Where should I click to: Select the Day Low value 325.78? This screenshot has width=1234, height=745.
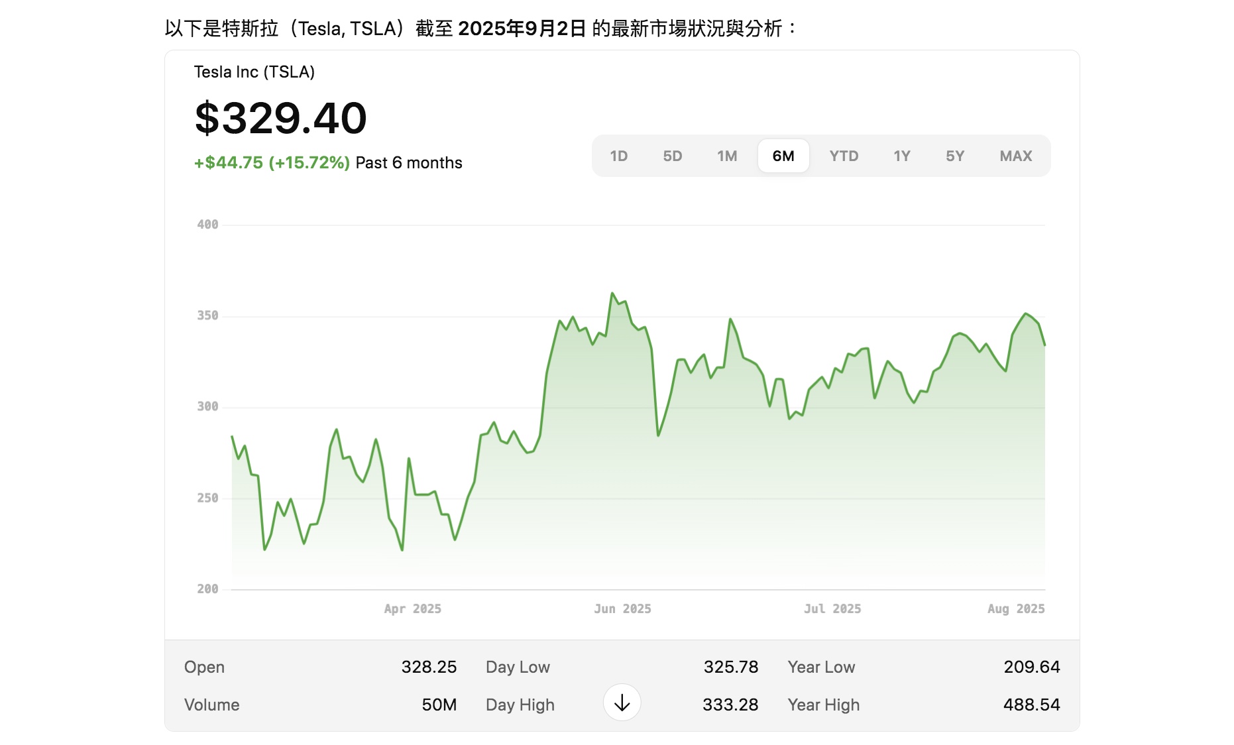click(730, 667)
